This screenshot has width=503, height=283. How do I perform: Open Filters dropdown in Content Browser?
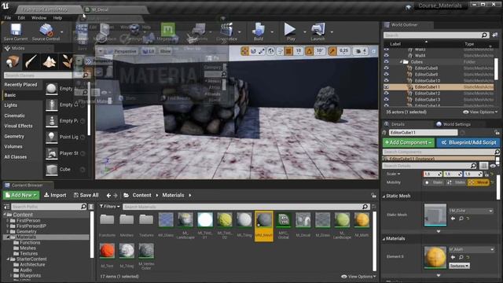[109, 207]
